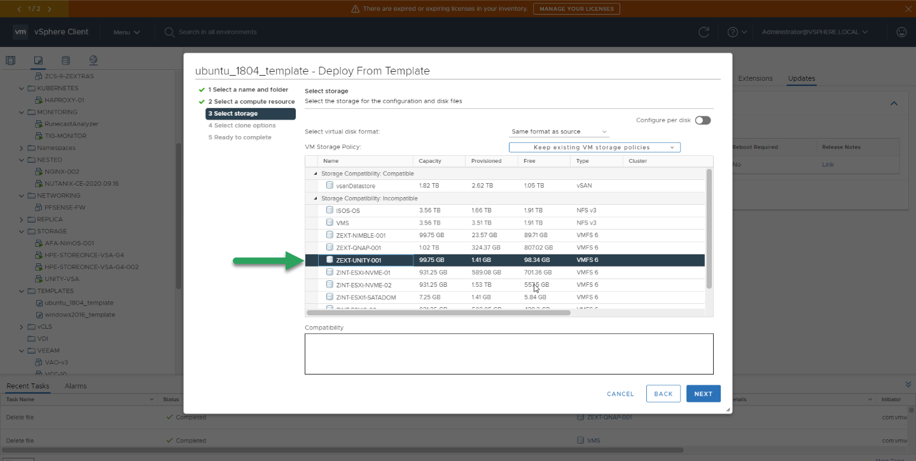Toggle the Configure per disk switch
The width and height of the screenshot is (916, 461).
pyautogui.click(x=703, y=120)
